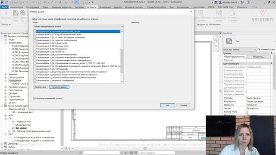Check O_ВК_Гибкие трубы specification

point(34,43)
